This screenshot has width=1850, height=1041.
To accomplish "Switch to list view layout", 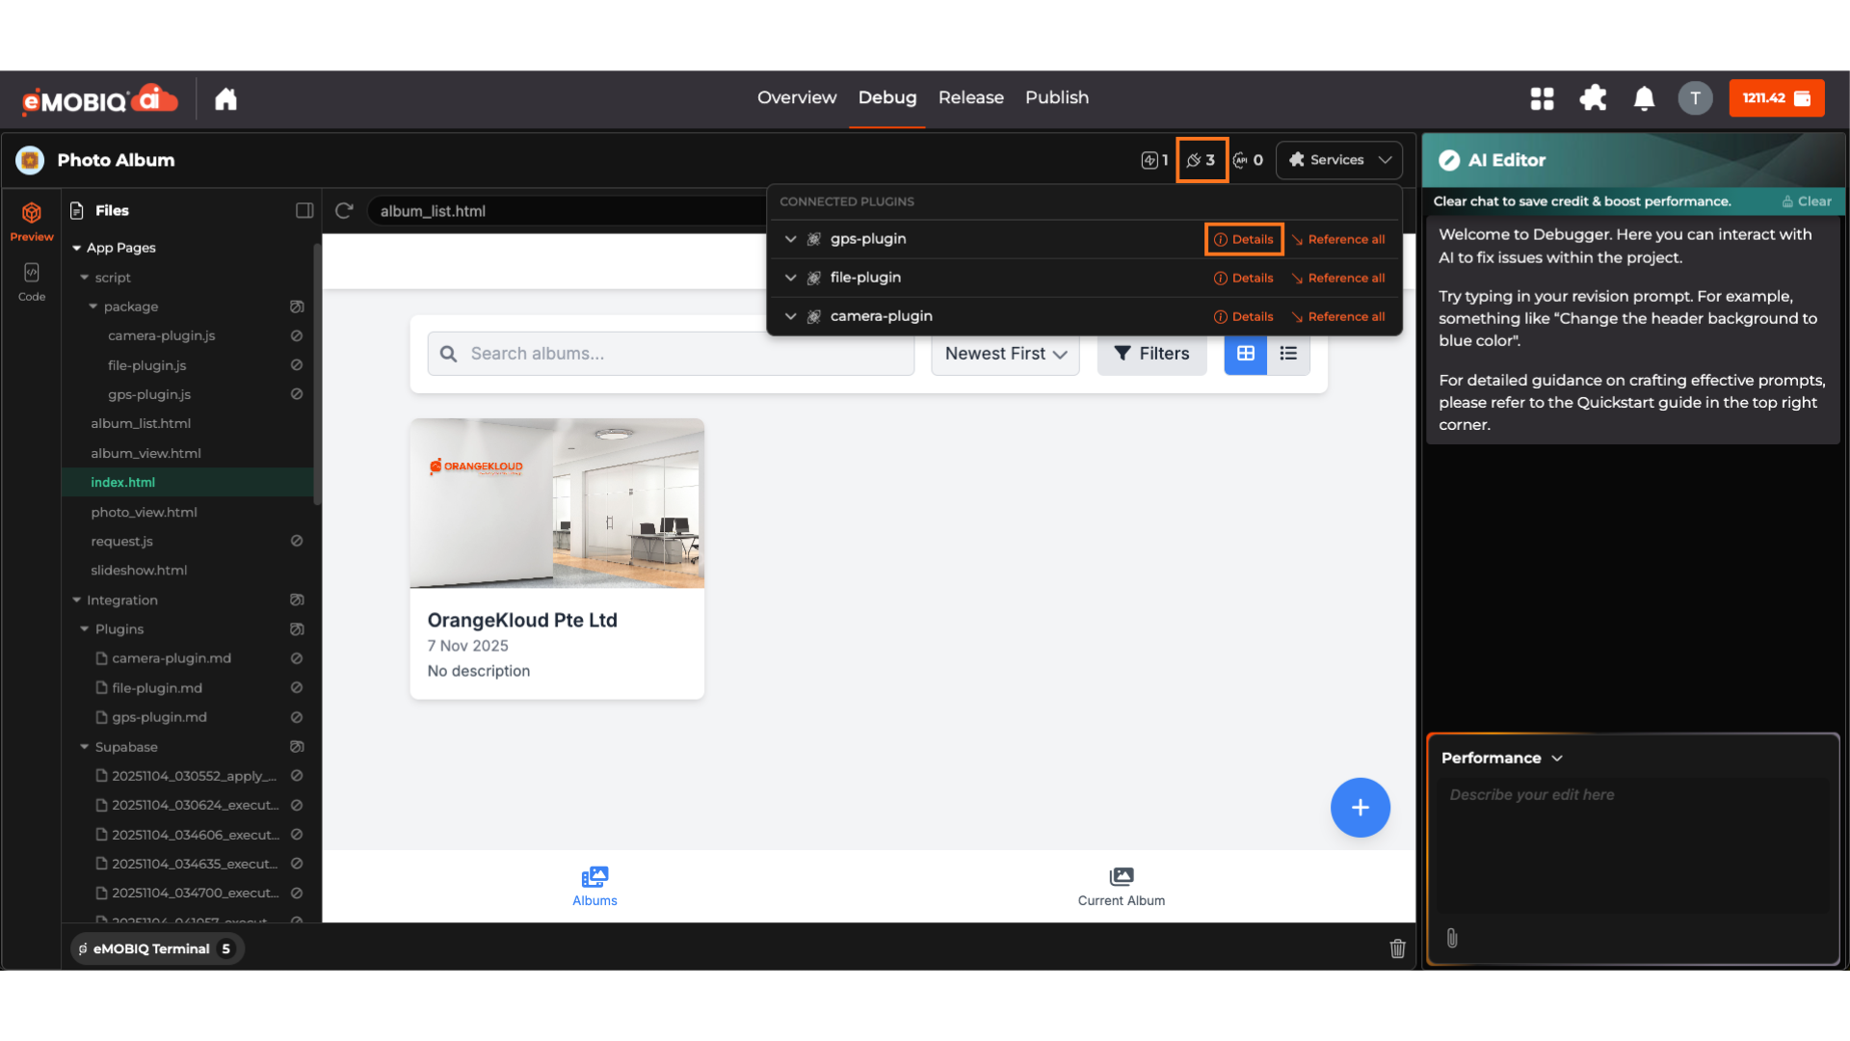I will (1288, 354).
